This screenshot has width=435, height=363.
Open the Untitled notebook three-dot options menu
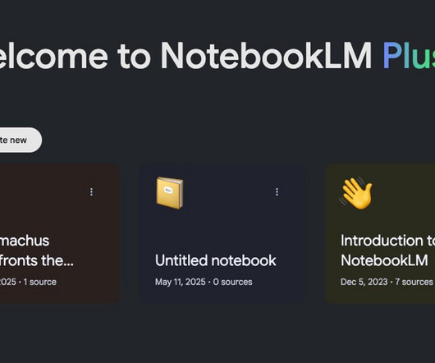point(277,192)
